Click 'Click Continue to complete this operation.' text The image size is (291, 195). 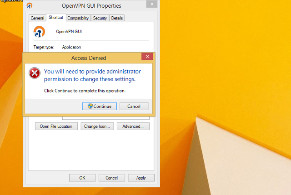click(85, 91)
